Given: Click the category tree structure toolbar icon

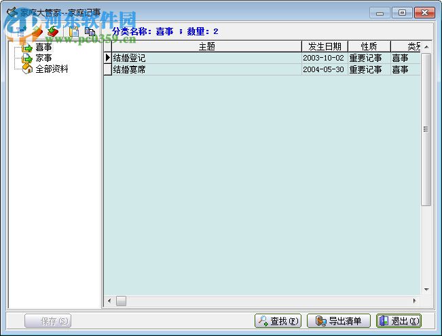Looking at the screenshot, I should click(x=22, y=31).
